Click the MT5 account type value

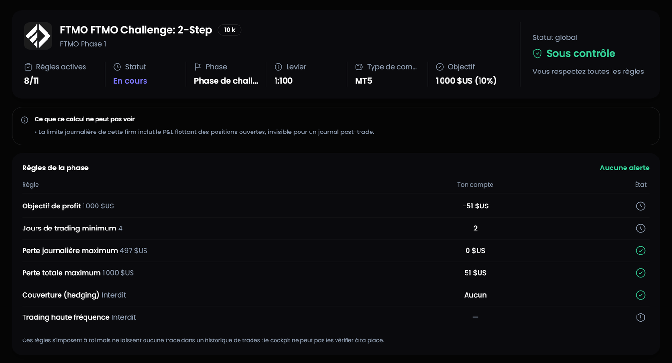(363, 81)
